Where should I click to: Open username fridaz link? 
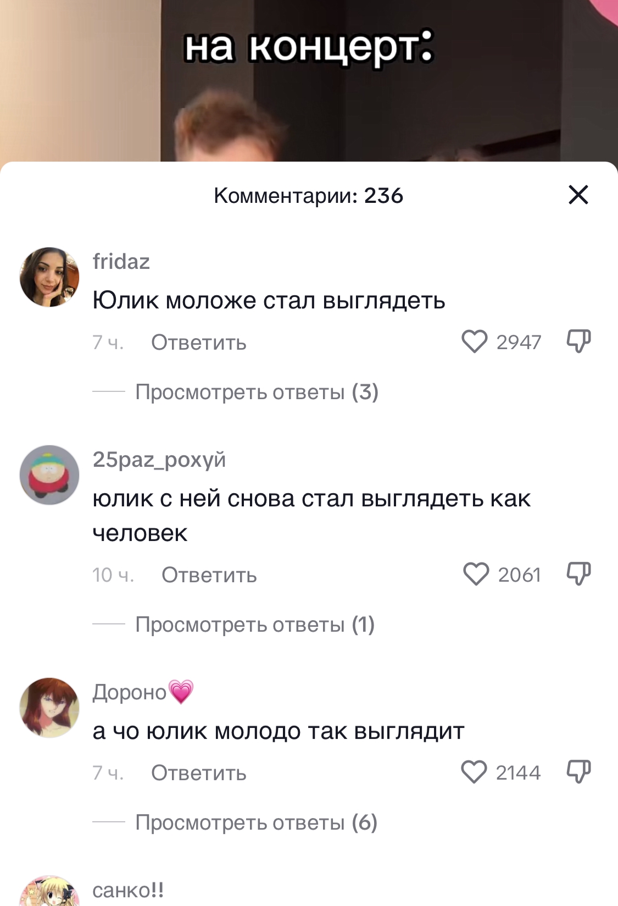tap(121, 262)
